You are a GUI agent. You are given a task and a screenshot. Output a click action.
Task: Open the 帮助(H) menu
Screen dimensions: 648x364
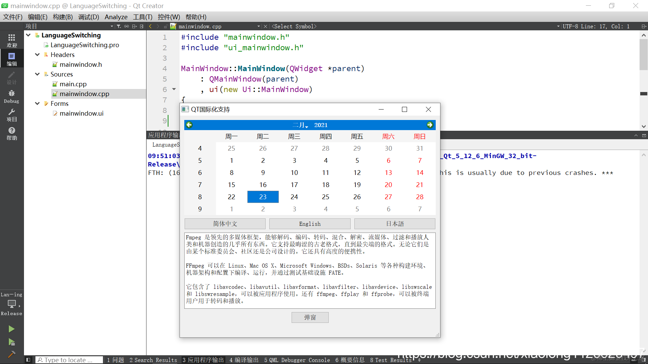pyautogui.click(x=196, y=17)
